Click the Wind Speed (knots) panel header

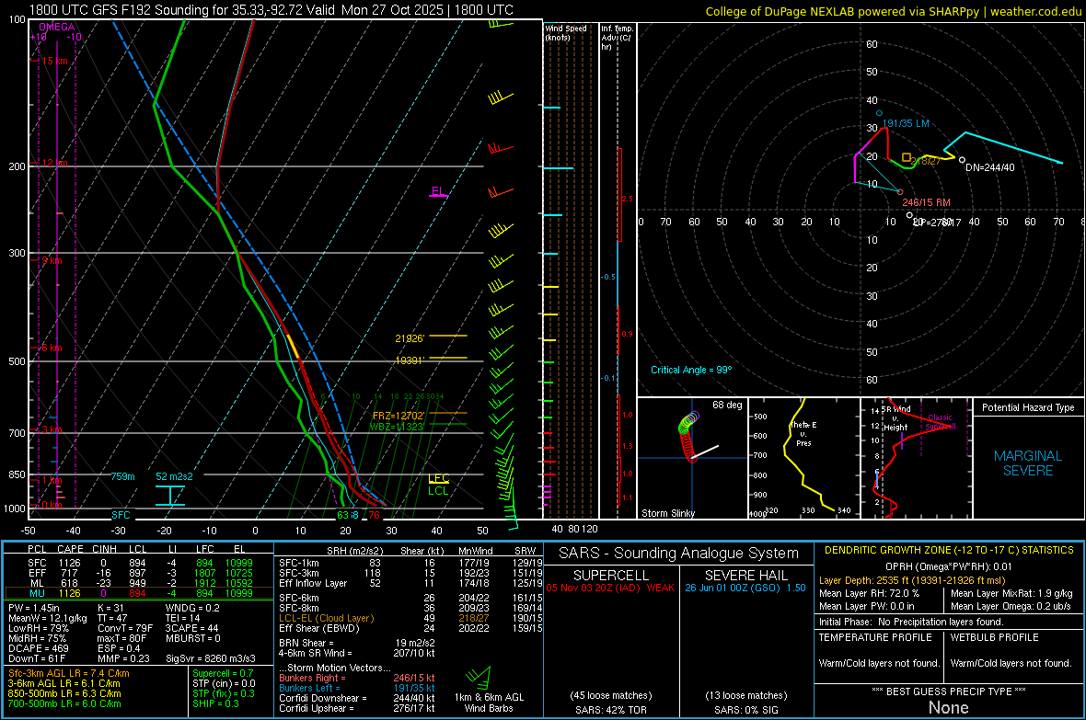(x=566, y=32)
